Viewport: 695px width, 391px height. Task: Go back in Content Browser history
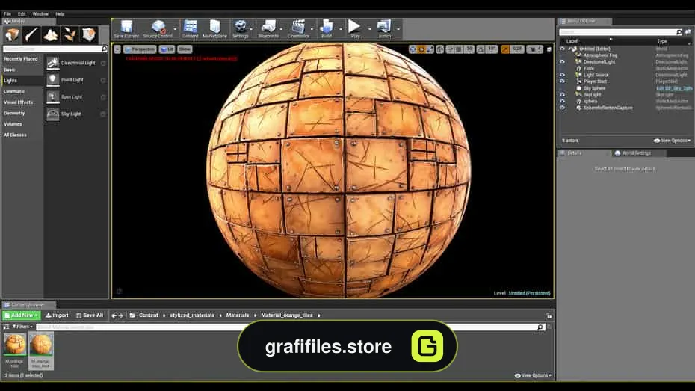(x=114, y=315)
